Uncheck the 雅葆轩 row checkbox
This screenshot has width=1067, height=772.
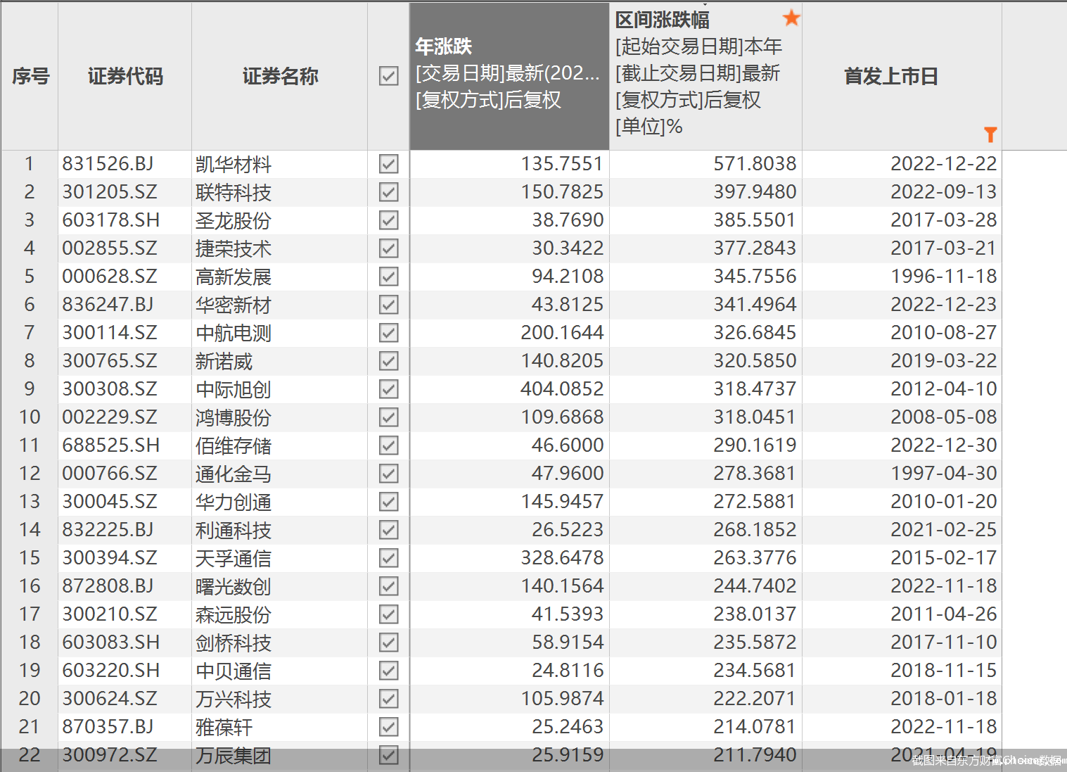click(388, 726)
